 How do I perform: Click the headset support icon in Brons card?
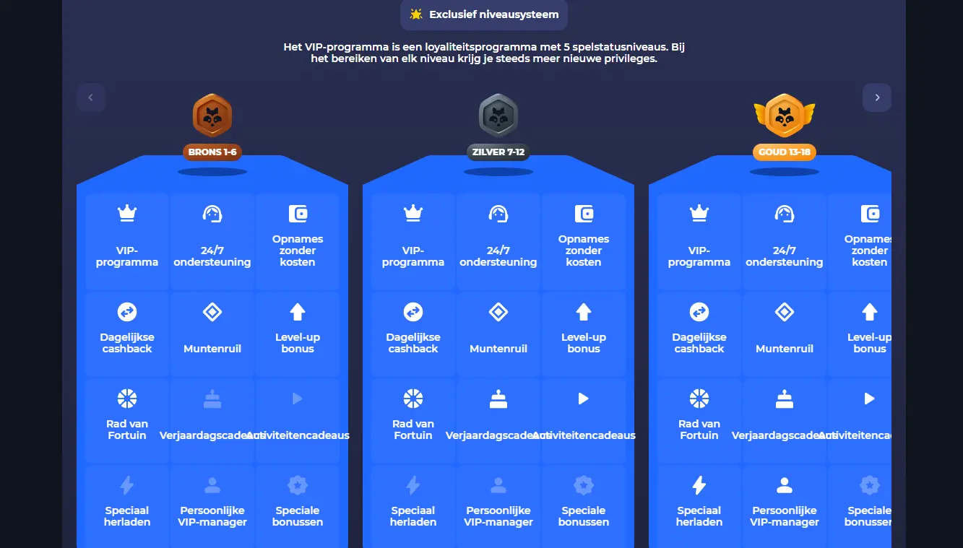[x=212, y=213]
